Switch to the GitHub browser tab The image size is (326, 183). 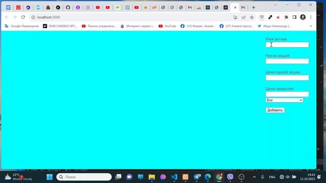click(x=68, y=8)
